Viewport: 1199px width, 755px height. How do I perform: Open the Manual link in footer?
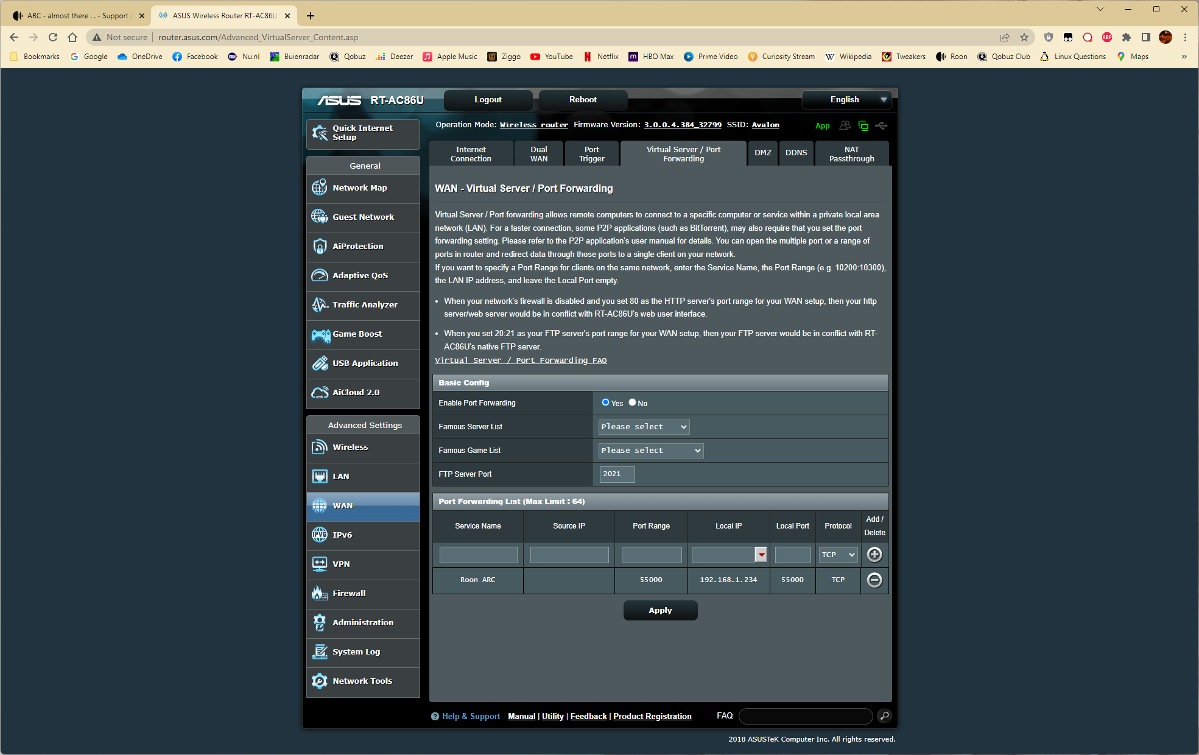pyautogui.click(x=521, y=717)
